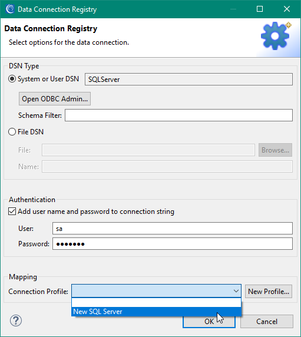Close the dialog with the X icon
301x337 pixels.
click(x=287, y=9)
